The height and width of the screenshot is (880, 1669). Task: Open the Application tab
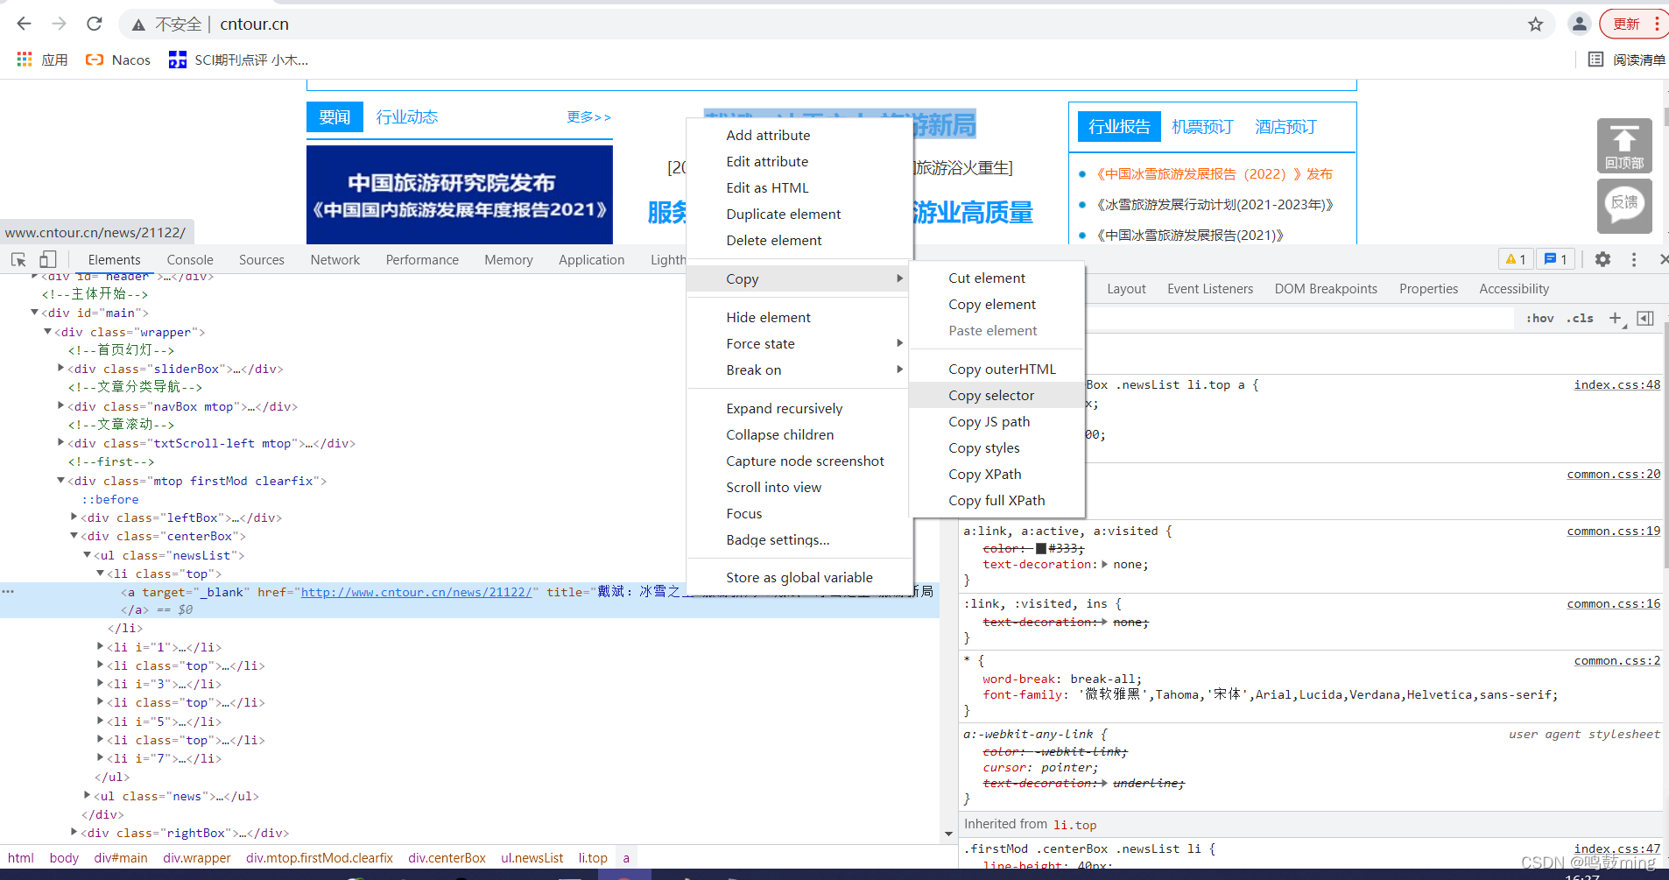pyautogui.click(x=592, y=260)
